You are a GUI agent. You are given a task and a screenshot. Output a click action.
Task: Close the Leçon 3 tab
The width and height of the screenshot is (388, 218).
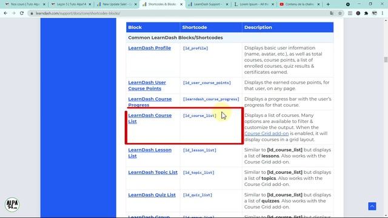[x=90, y=4]
